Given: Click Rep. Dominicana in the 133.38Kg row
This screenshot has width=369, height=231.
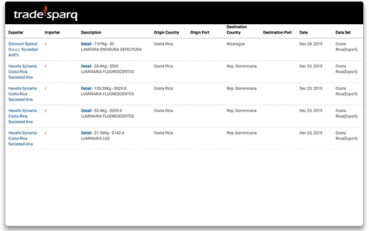Looking at the screenshot, I should tap(241, 88).
